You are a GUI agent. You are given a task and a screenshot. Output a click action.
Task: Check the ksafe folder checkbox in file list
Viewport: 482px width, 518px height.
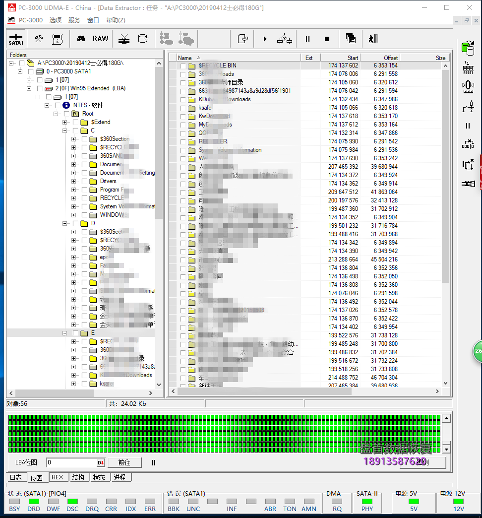[183, 108]
